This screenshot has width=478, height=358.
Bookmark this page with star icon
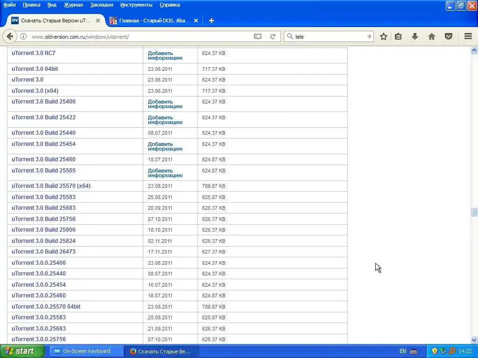(x=384, y=36)
